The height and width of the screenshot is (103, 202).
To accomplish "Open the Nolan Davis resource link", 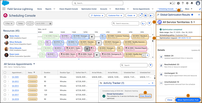I will [x=14, y=36].
